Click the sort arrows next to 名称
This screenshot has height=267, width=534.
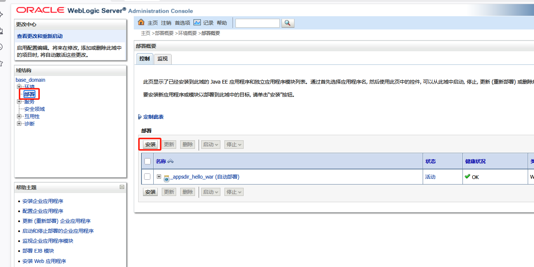[170, 161]
